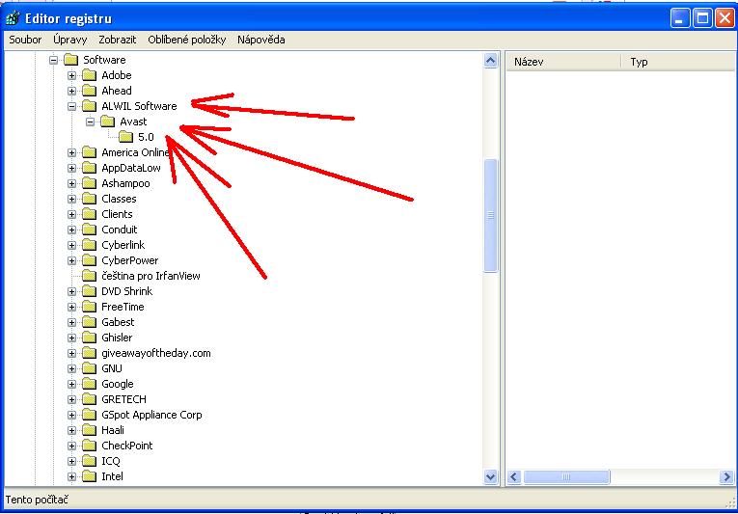Expand the AppDataLow key

click(71, 168)
